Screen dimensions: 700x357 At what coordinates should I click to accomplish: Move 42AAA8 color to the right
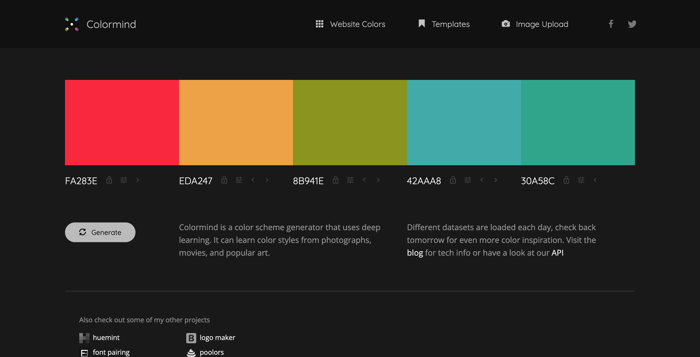point(496,180)
